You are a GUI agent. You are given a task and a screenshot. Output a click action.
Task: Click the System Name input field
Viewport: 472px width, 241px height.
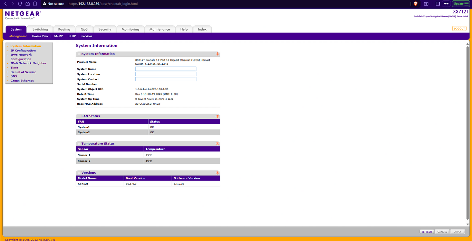(166, 69)
